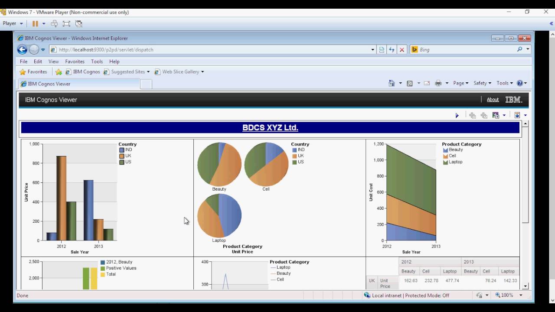This screenshot has height=312, width=555.
Task: Click the Cognos Go To related links icon
Action: click(496, 115)
